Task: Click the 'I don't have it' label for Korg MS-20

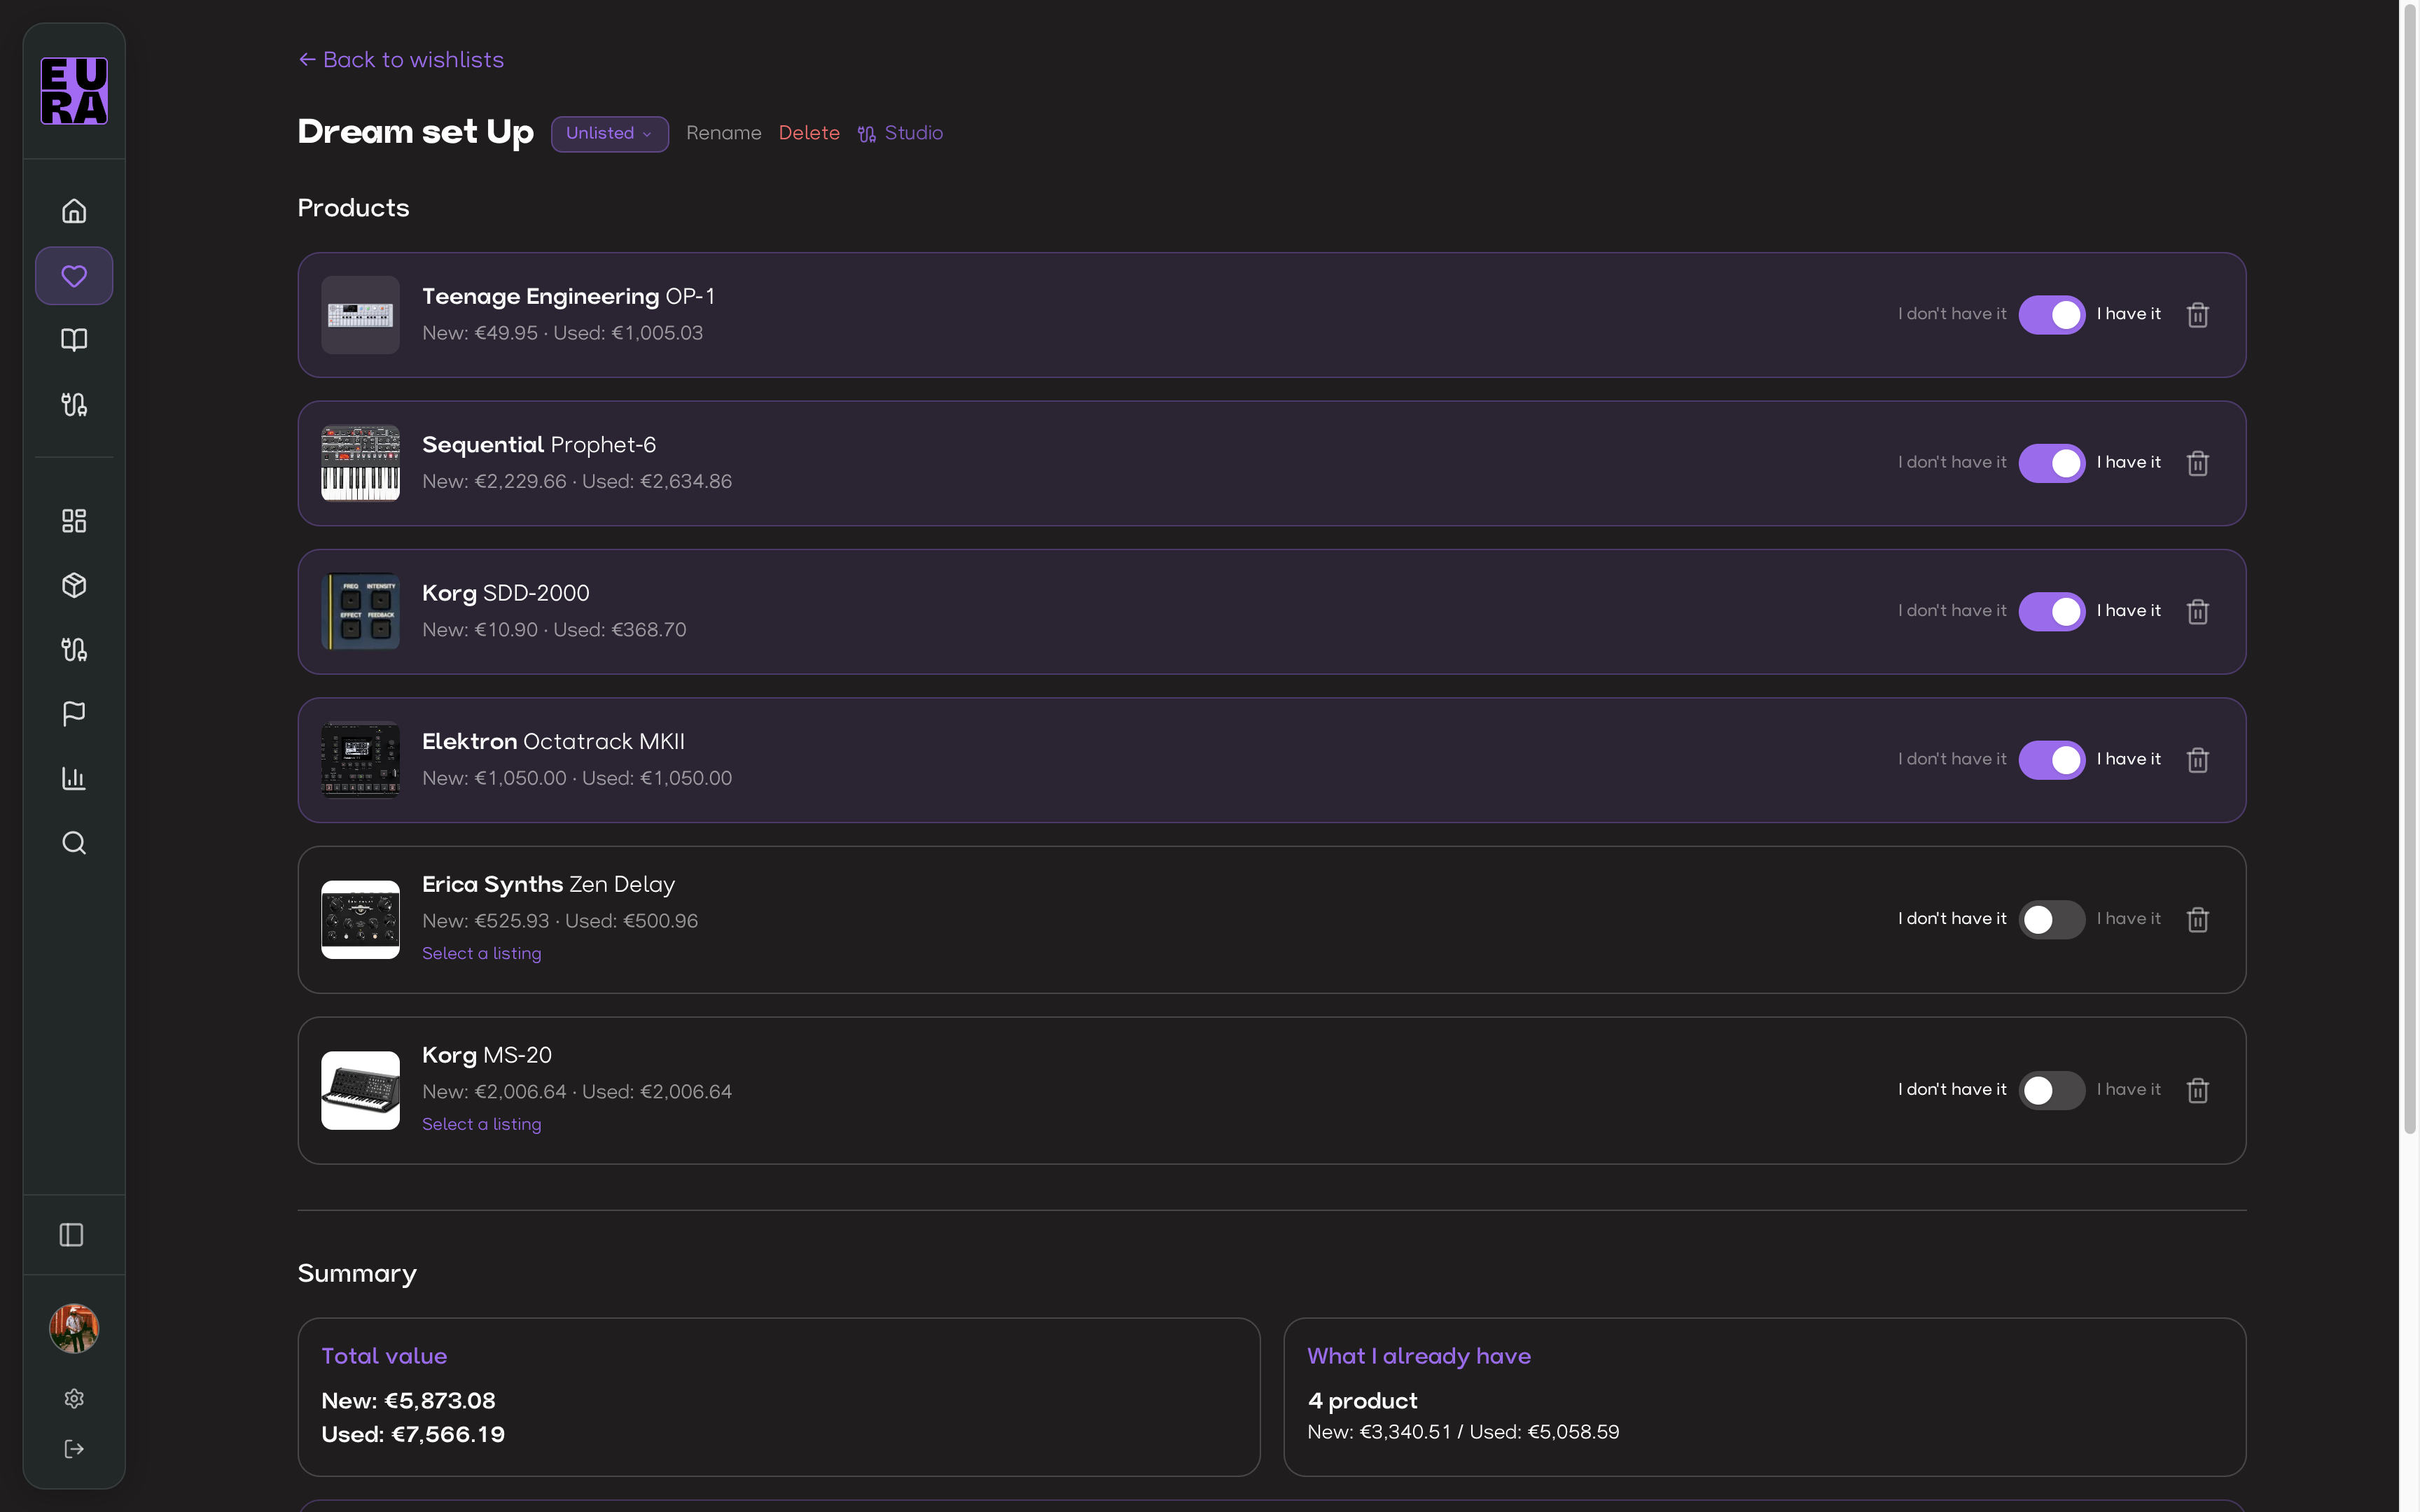Action: (x=1952, y=1090)
